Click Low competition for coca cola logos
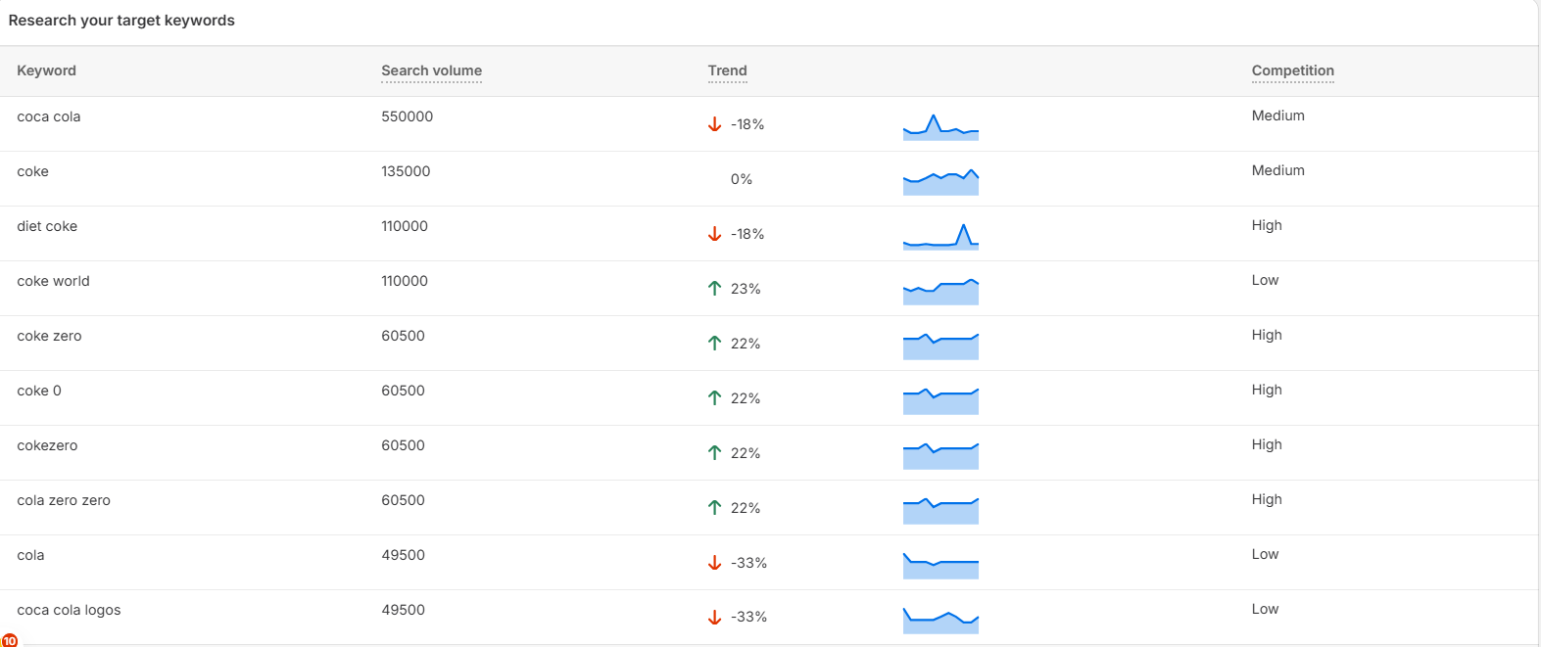Image resolution: width=1541 pixels, height=647 pixels. coord(1265,609)
